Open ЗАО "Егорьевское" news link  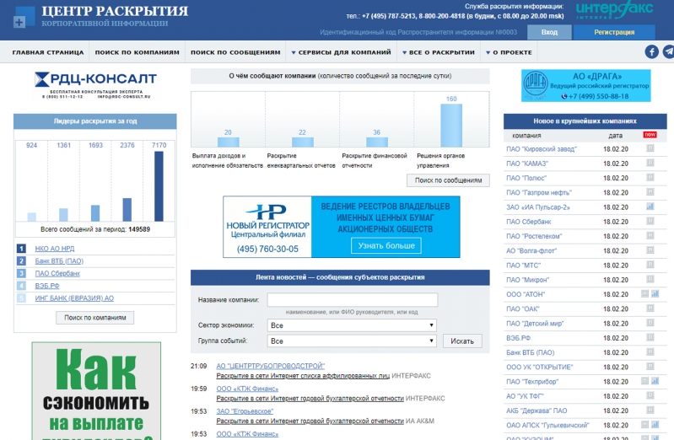(245, 411)
